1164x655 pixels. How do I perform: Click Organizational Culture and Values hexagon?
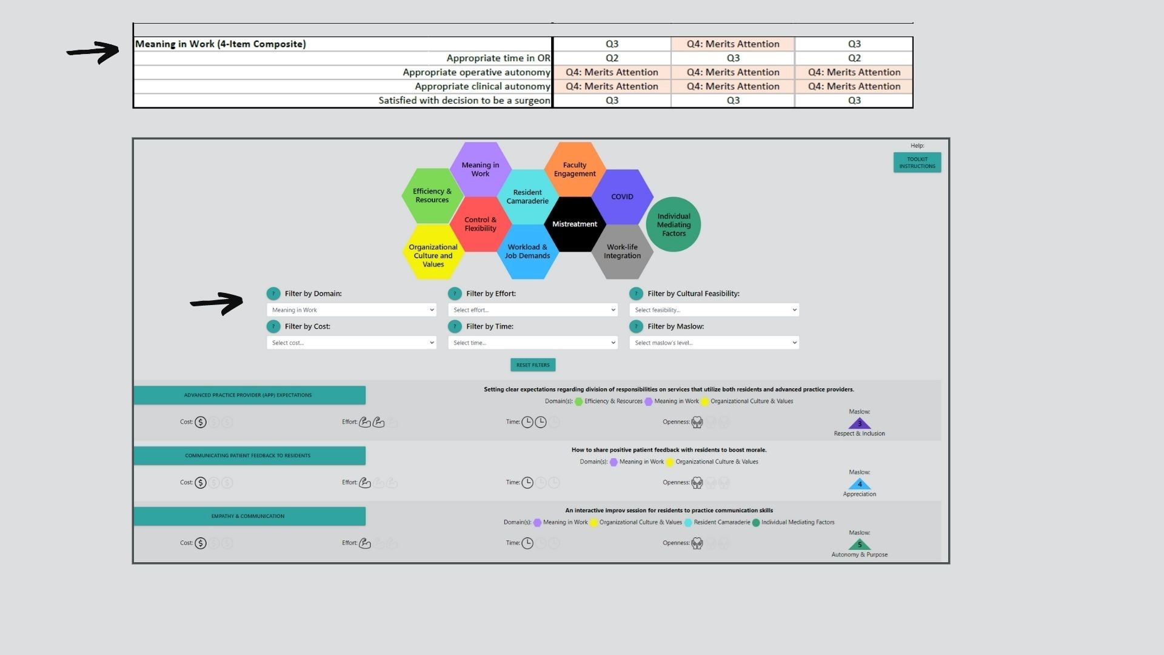[x=433, y=252]
